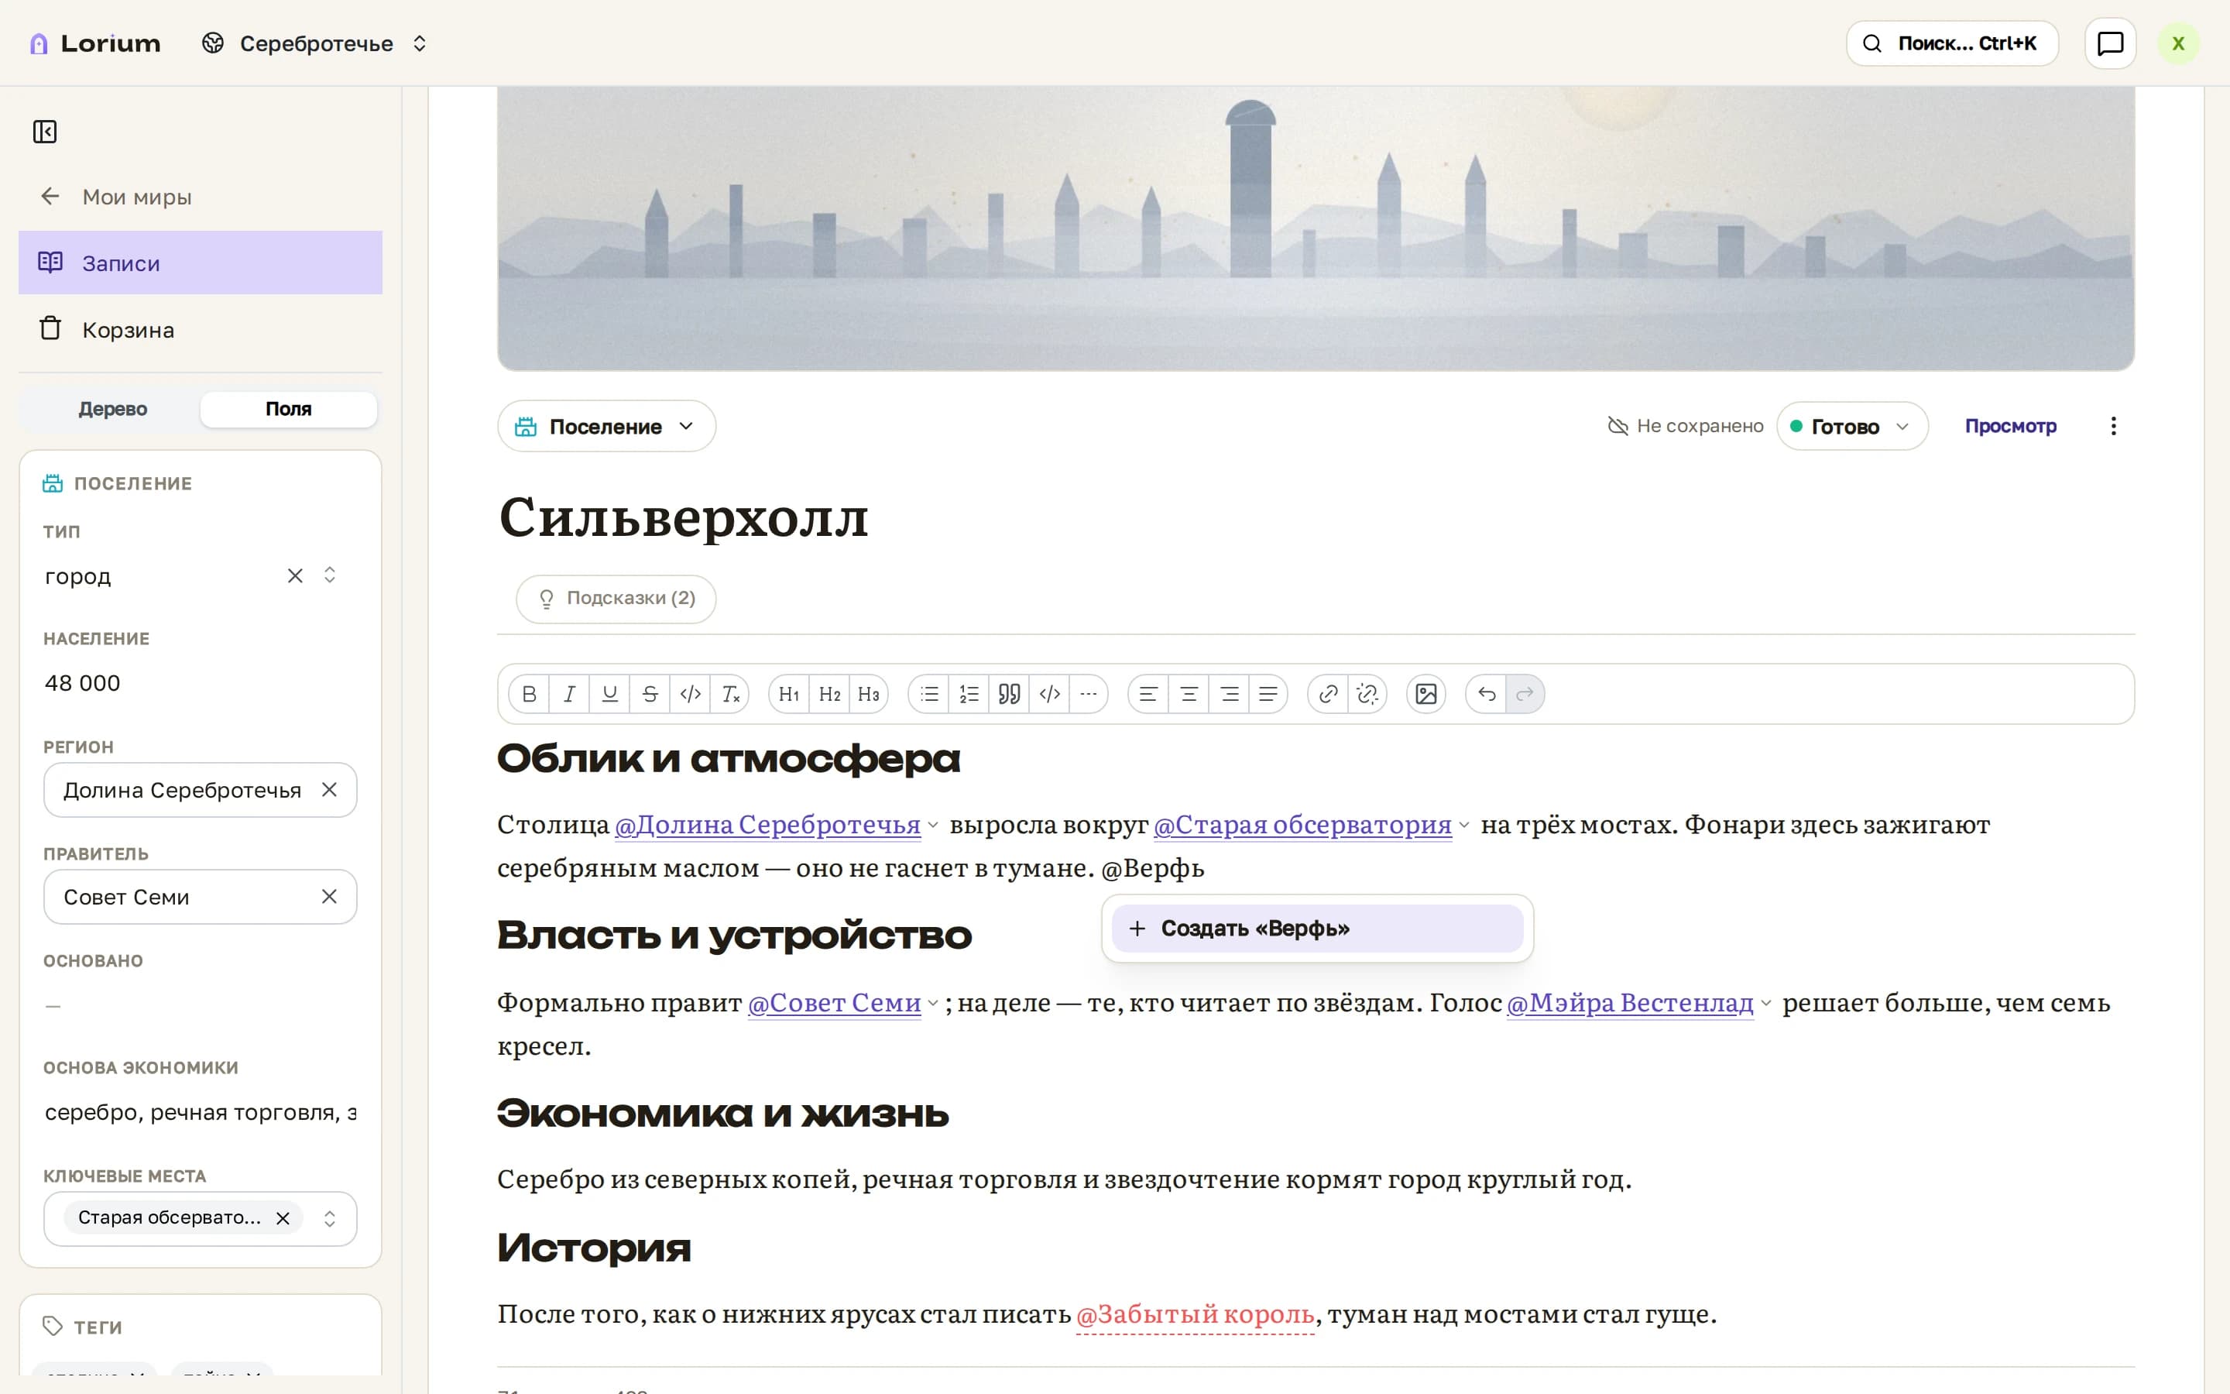Remove link with unlink icon
This screenshot has width=2230, height=1394.
[x=1367, y=694]
